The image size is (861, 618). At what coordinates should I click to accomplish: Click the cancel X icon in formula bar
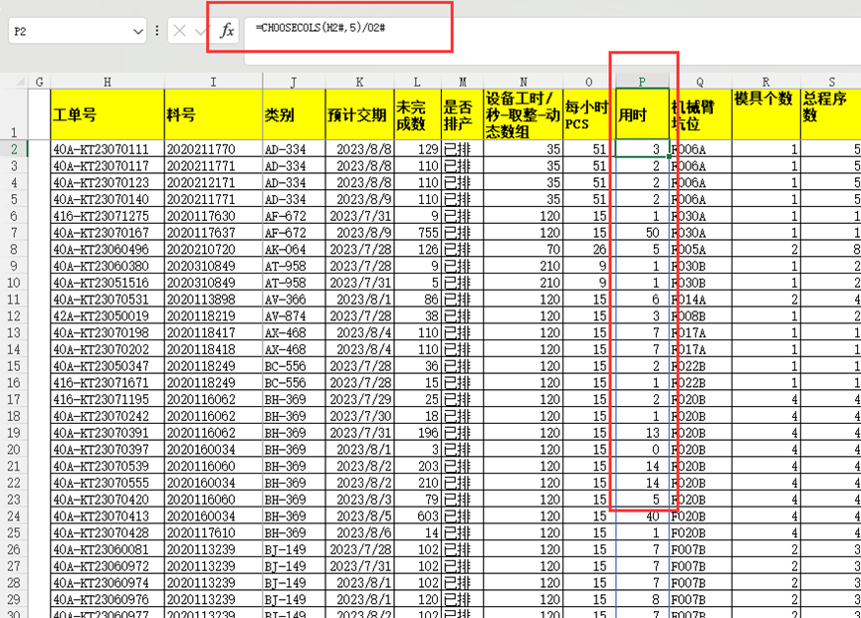[x=179, y=31]
